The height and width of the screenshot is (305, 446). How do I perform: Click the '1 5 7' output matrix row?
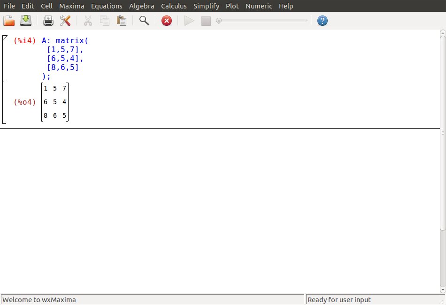tap(55, 88)
